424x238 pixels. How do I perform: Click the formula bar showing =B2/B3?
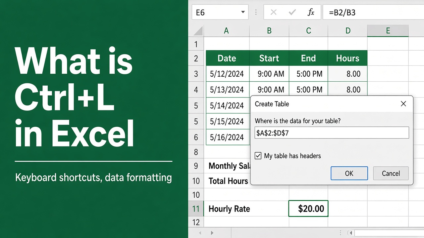point(373,13)
